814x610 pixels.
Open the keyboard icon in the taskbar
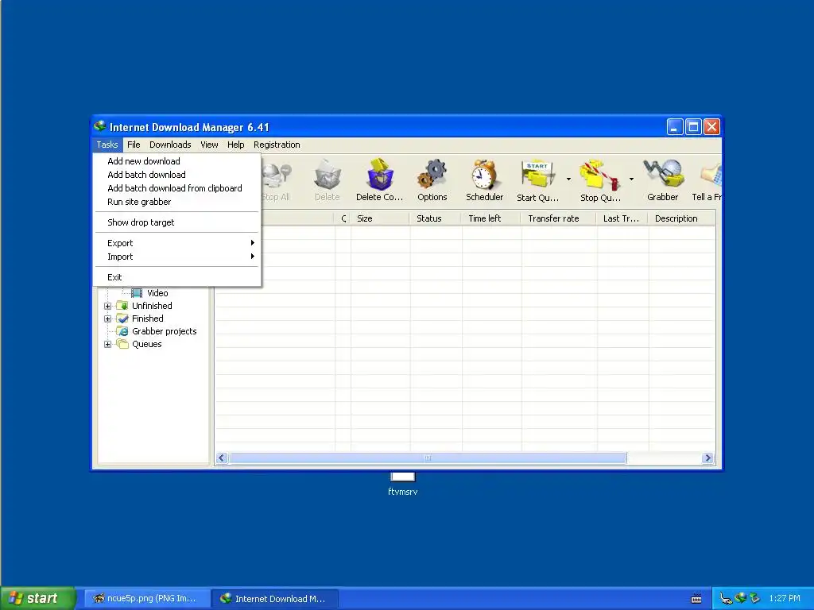pyautogui.click(x=696, y=599)
